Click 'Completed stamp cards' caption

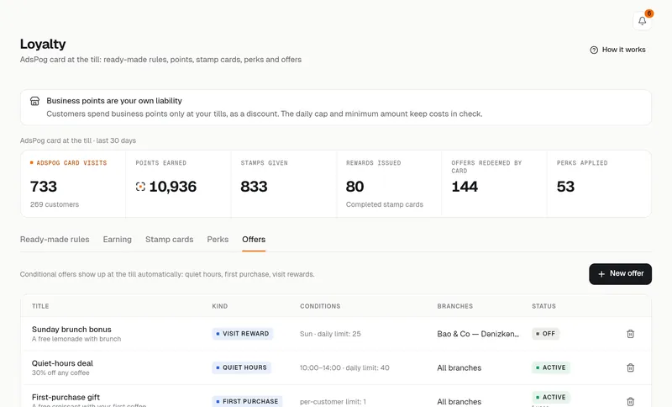(385, 204)
